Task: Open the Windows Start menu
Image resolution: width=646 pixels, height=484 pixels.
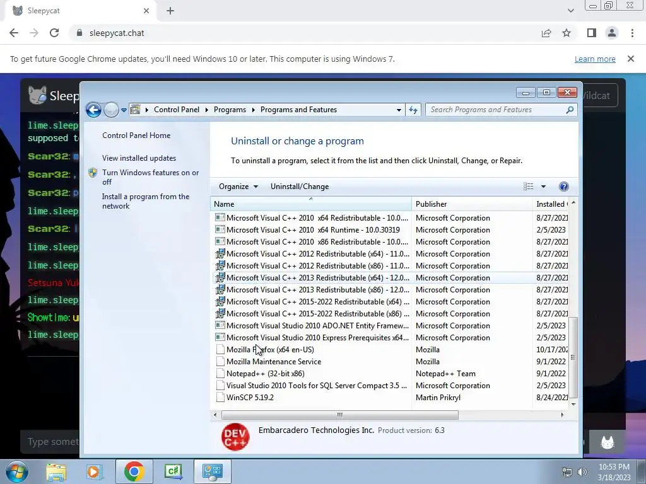Action: click(x=17, y=471)
